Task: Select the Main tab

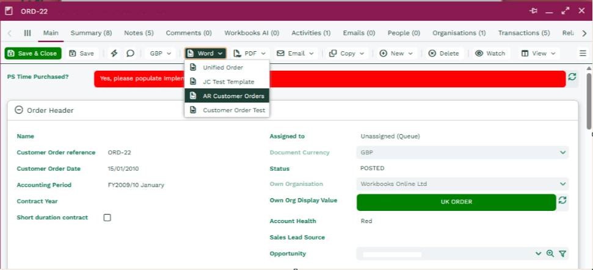Action: pos(51,33)
